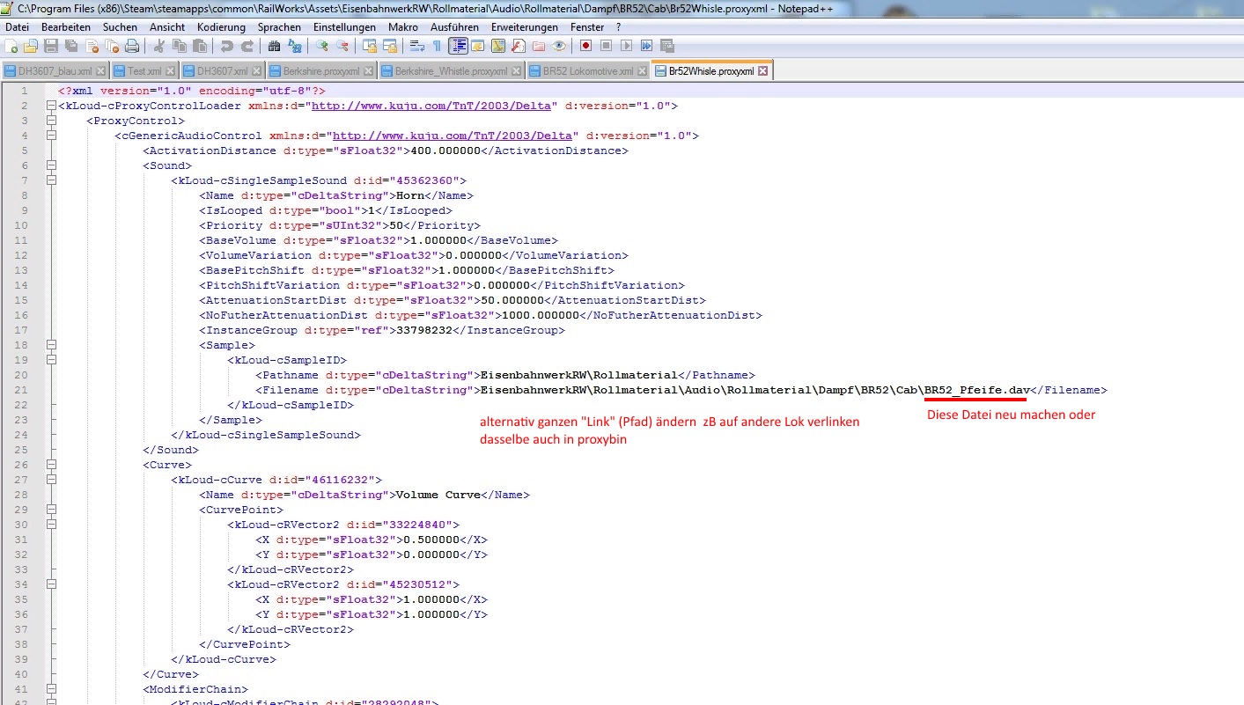Collapse the kLoud-cProxyControlLoader node on line 2

pyautogui.click(x=51, y=106)
